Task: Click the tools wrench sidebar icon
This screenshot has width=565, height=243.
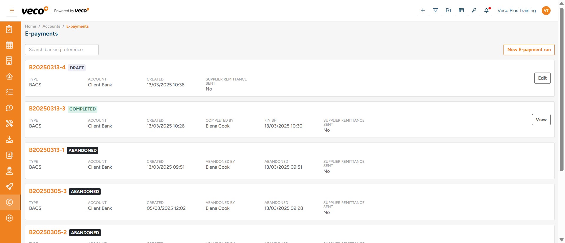Action: (x=9, y=123)
